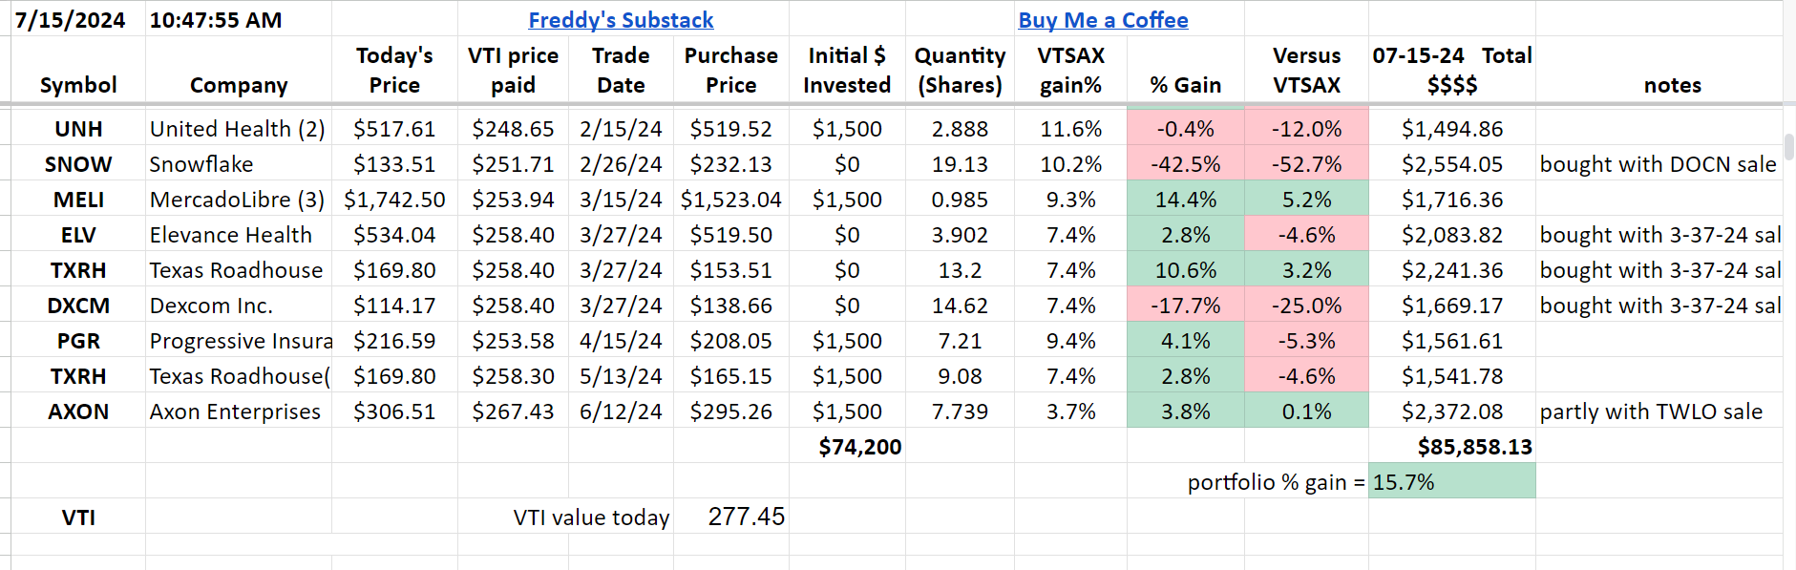Select the ELV symbol cell
The image size is (1796, 570).
coord(78,235)
